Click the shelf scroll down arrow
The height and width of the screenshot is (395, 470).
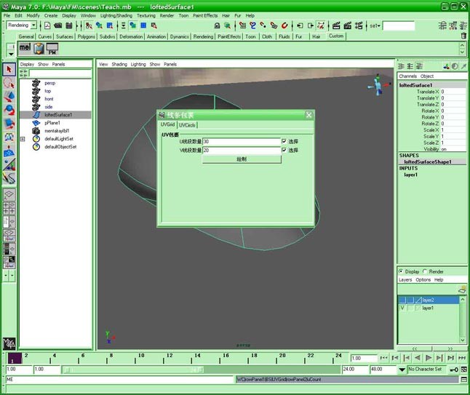[462, 52]
